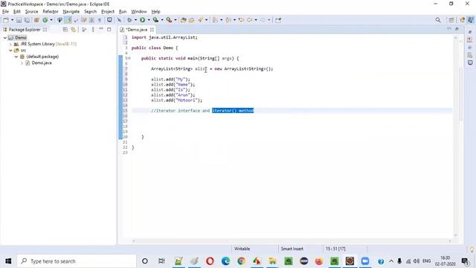Image resolution: width=476 pixels, height=268 pixels.
Task: Click the highlighted 'iterator() method' comment text
Action: (x=233, y=111)
